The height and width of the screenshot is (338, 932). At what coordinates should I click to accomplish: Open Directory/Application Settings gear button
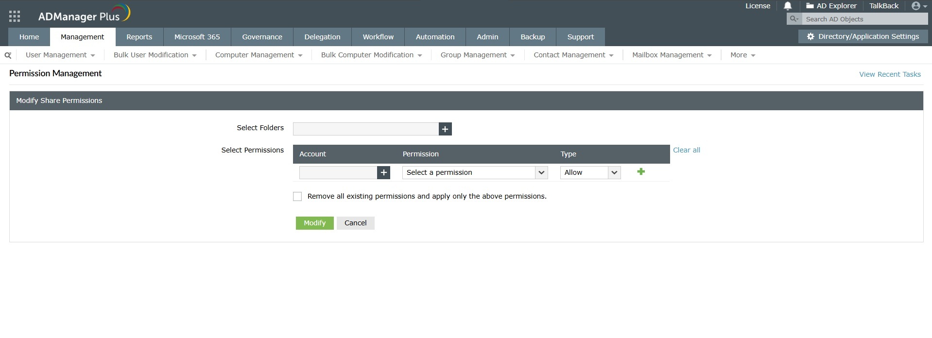[x=863, y=36]
